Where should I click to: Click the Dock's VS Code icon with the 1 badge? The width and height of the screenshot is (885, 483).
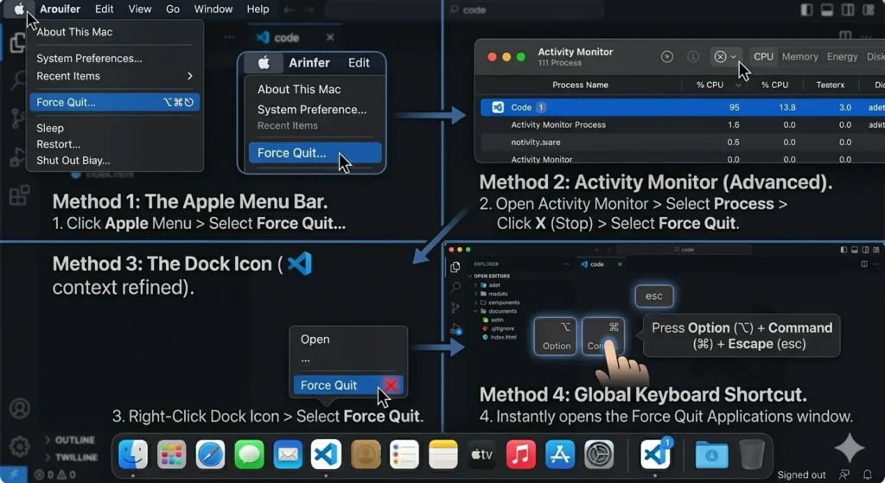[655, 454]
